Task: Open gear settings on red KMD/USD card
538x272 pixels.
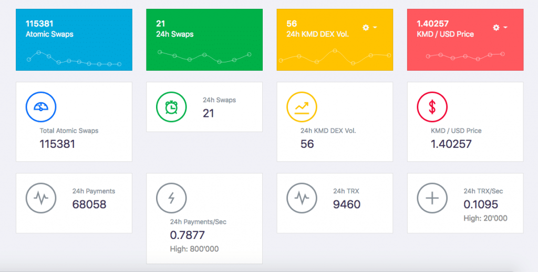Action: click(x=496, y=27)
